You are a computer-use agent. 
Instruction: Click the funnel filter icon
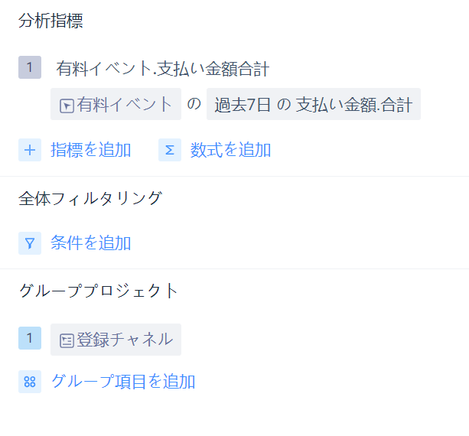tap(30, 243)
